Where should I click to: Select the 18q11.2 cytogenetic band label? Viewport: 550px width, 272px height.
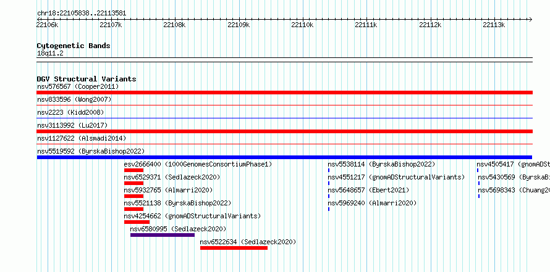pyautogui.click(x=50, y=54)
